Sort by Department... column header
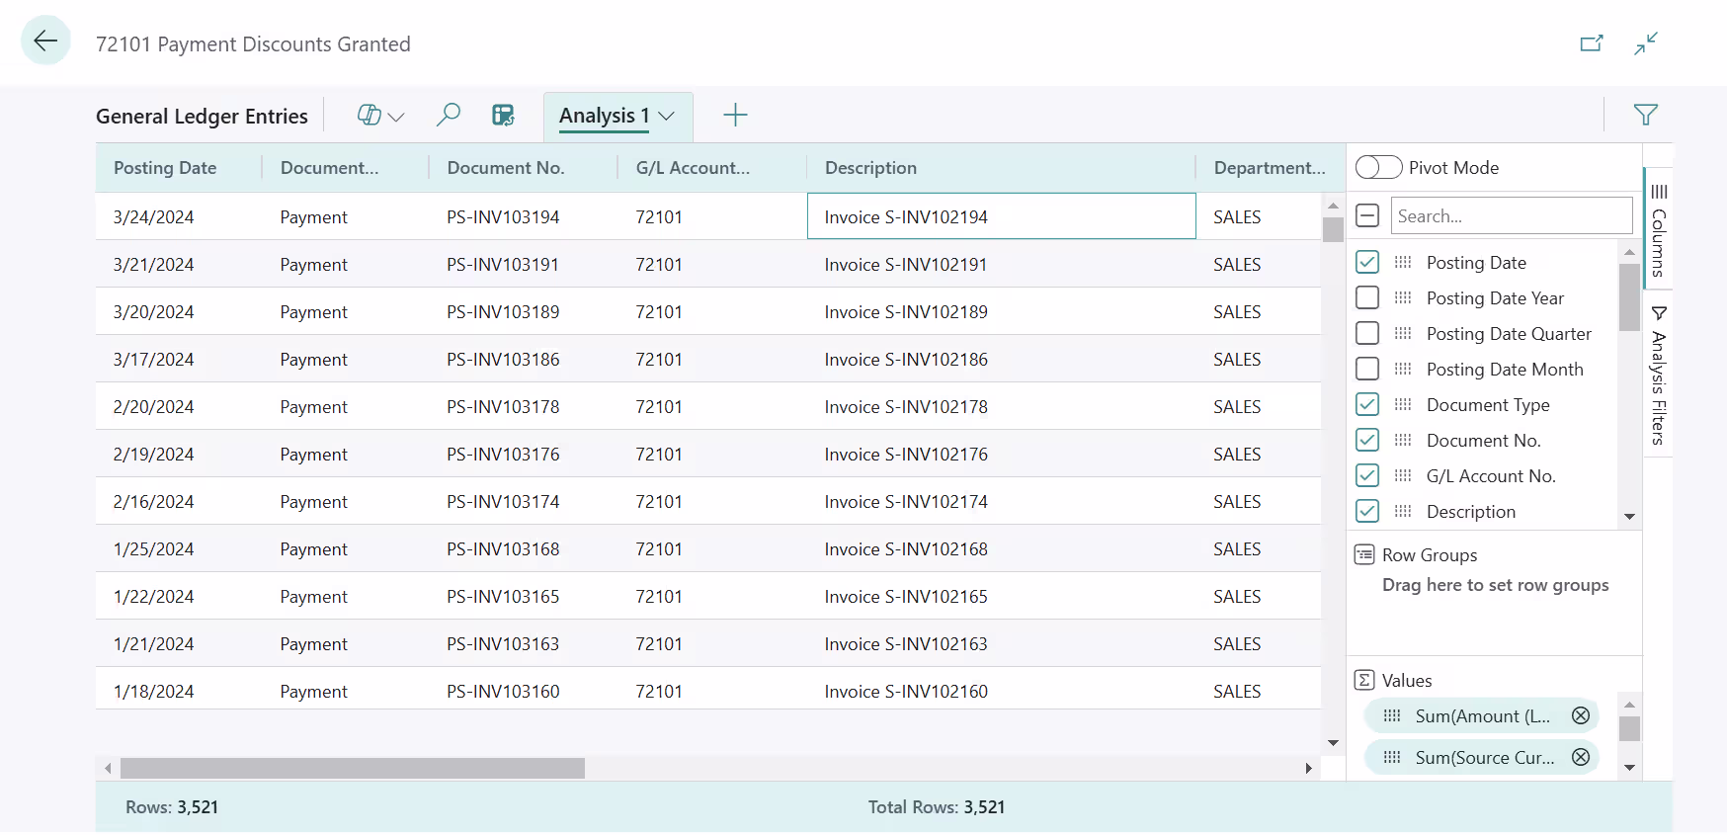 tap(1270, 168)
